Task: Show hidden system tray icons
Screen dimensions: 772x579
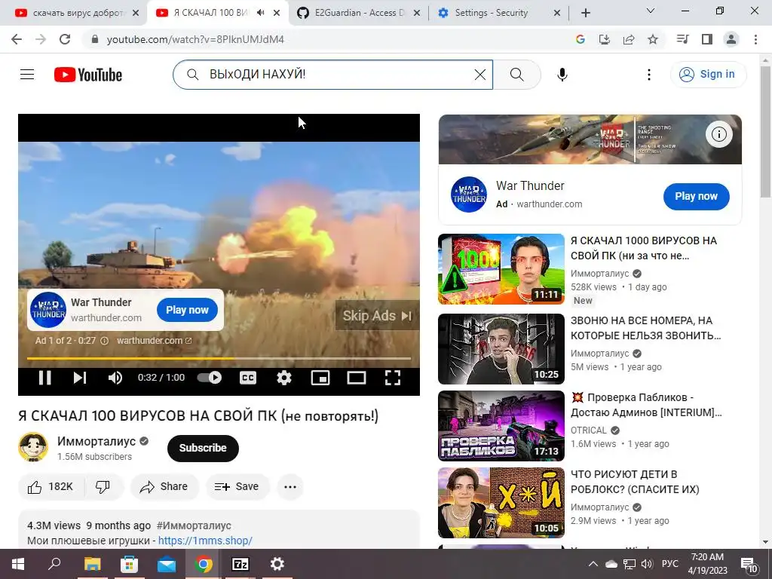Action: coord(593,564)
